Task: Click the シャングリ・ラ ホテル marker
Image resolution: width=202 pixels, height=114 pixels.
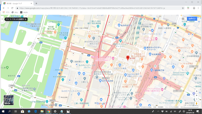Action: pos(156,38)
